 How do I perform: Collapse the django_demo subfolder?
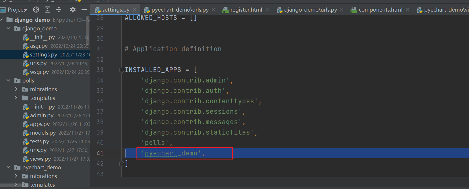(x=8, y=28)
